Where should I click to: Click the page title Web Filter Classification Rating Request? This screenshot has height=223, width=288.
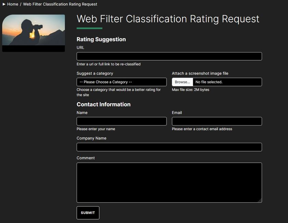point(168,19)
